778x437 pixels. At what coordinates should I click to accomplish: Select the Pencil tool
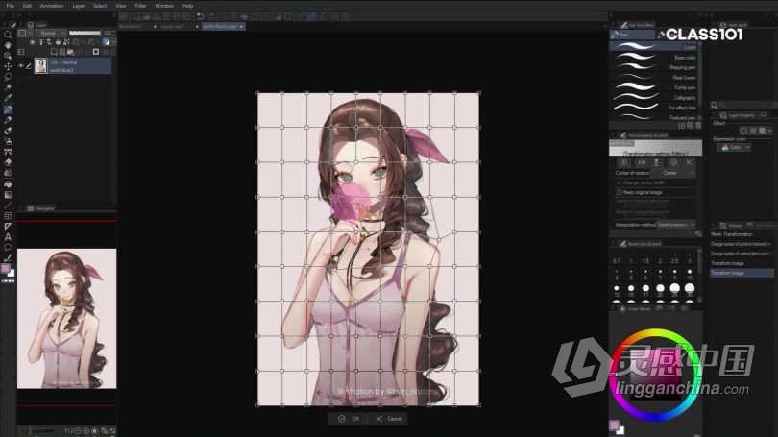click(x=8, y=119)
